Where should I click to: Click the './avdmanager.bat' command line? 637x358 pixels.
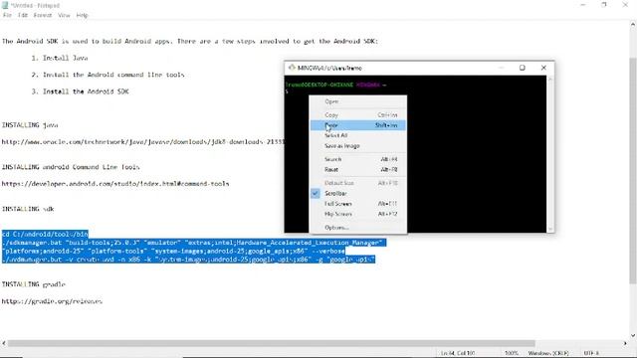coord(188,260)
